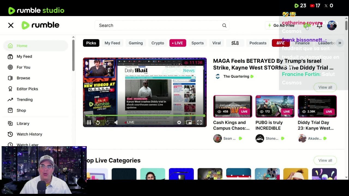Open Cash Kings and Campus Chaos title

(x=231, y=125)
